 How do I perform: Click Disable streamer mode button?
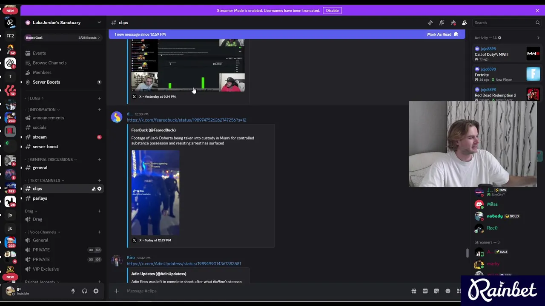[x=332, y=10]
